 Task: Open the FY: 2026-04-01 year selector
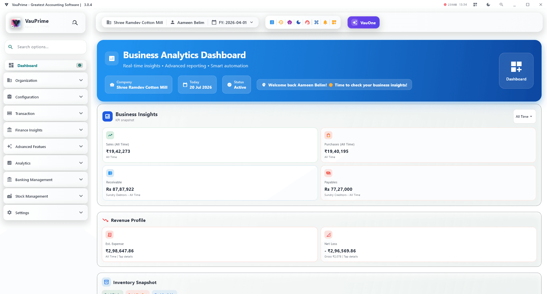pos(233,23)
